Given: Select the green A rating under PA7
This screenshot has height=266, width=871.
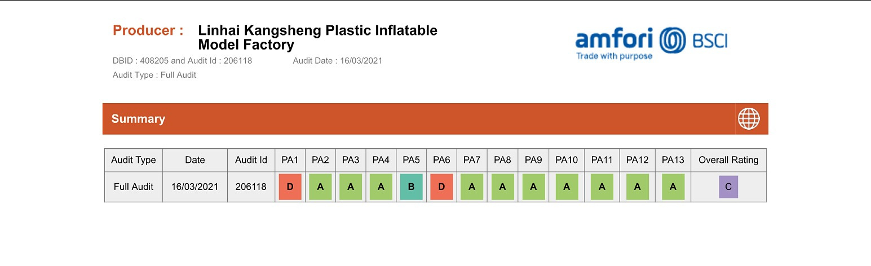Looking at the screenshot, I should tap(472, 187).
